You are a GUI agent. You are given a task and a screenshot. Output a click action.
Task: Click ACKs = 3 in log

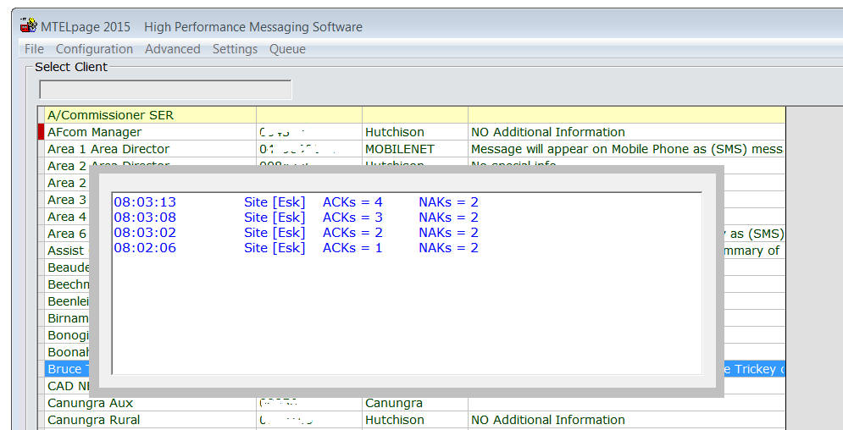click(352, 218)
